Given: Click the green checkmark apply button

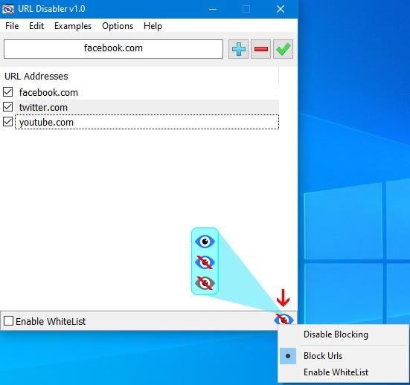Looking at the screenshot, I should click(x=284, y=49).
